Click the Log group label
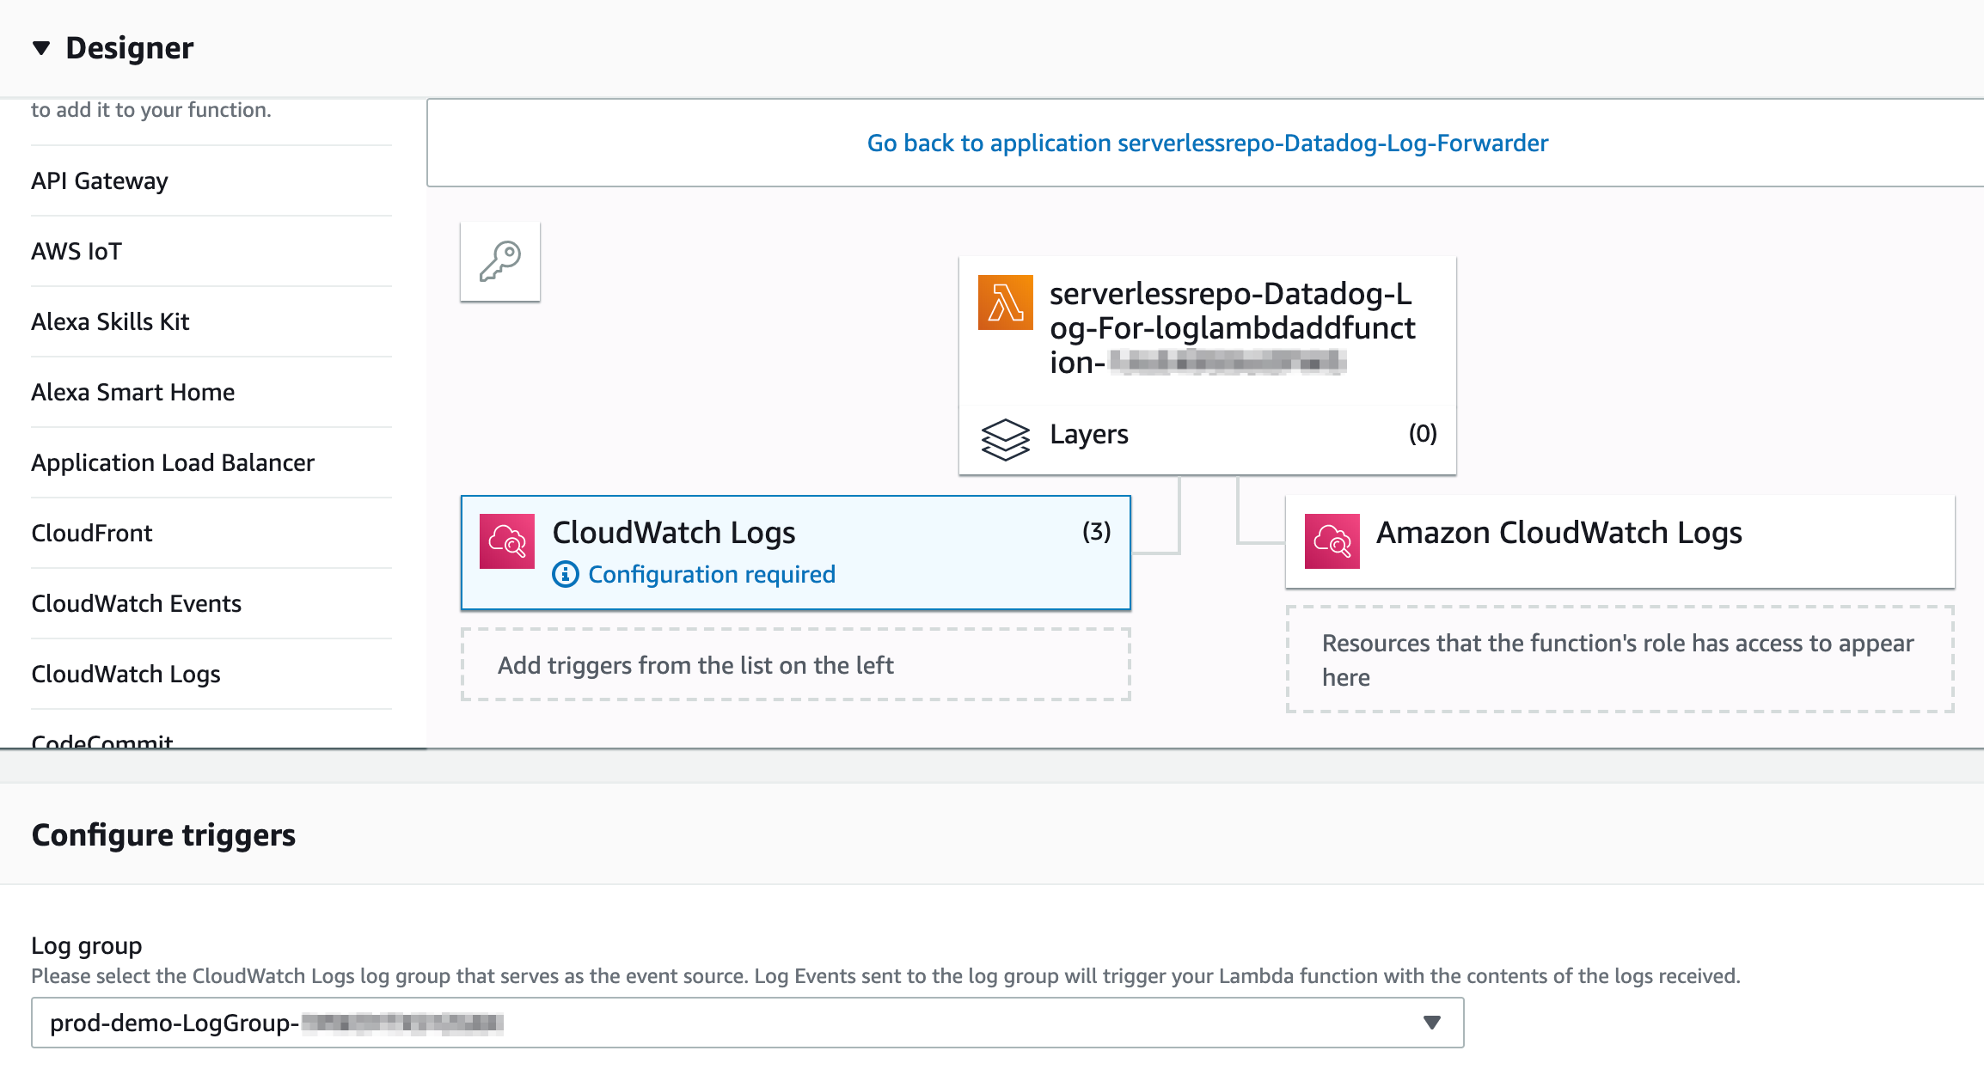 coord(87,945)
